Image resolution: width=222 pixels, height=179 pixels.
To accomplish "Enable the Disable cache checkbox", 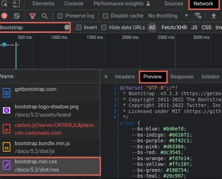I will [x=105, y=16].
